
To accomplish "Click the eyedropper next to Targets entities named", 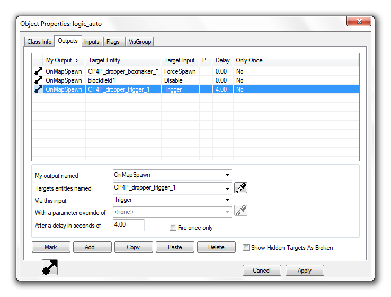I will tap(241, 188).
